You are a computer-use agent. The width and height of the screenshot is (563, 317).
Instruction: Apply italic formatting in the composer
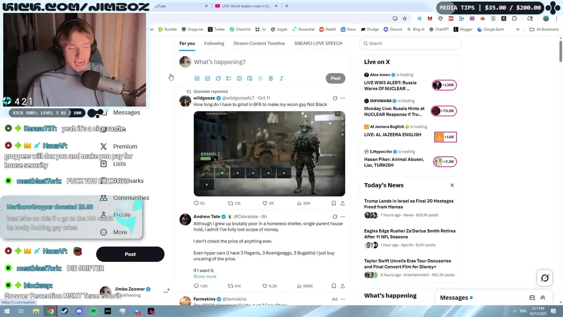point(281,78)
